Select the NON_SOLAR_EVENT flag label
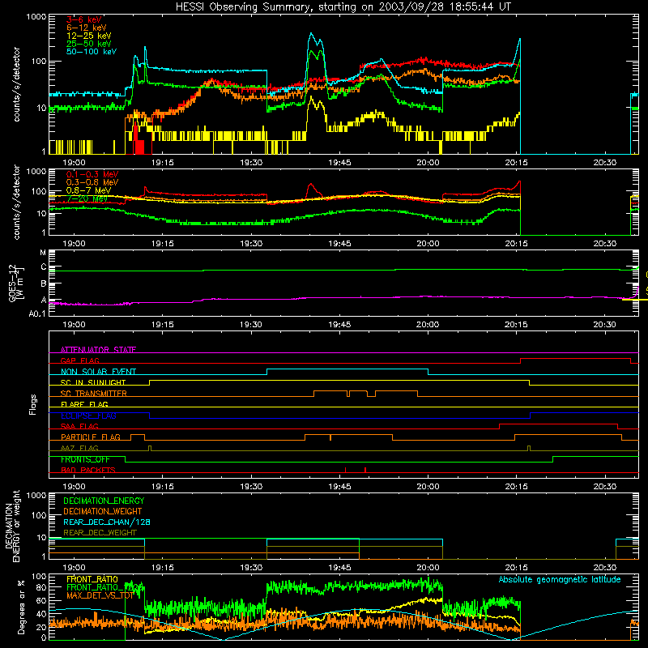Screen dimensions: 648x648 click(x=98, y=372)
